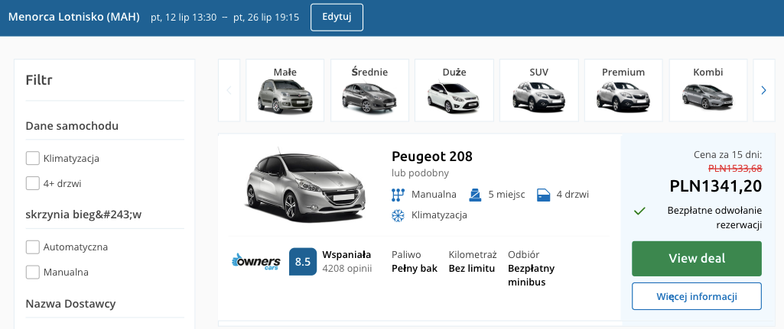Click the lub podobny subtitle
The height and width of the screenshot is (329, 784).
(420, 173)
